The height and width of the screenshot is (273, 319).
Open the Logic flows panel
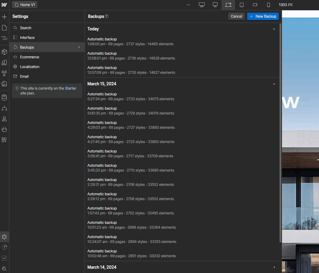(4, 108)
